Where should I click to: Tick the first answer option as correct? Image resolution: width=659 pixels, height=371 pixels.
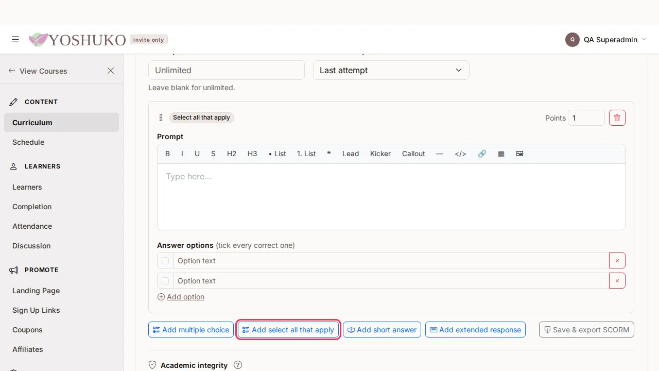tap(165, 261)
